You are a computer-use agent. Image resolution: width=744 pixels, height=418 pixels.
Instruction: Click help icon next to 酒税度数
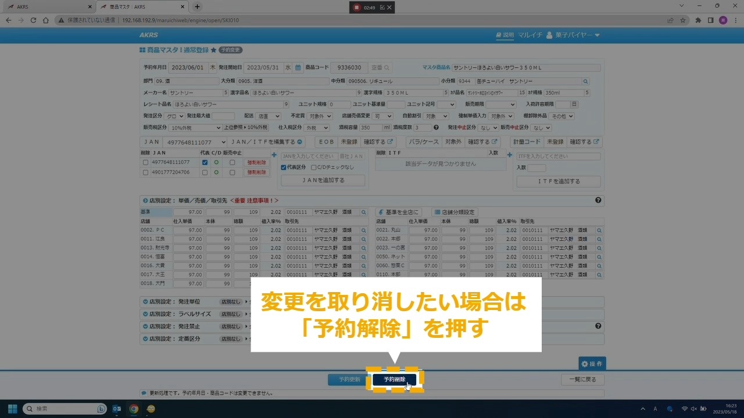435,128
